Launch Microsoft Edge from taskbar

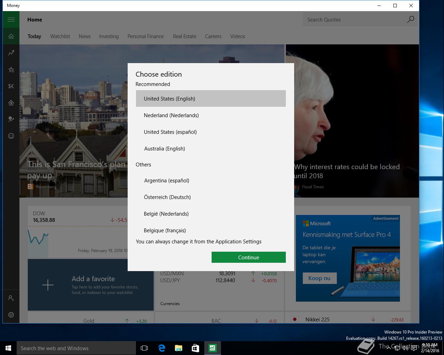point(162,348)
